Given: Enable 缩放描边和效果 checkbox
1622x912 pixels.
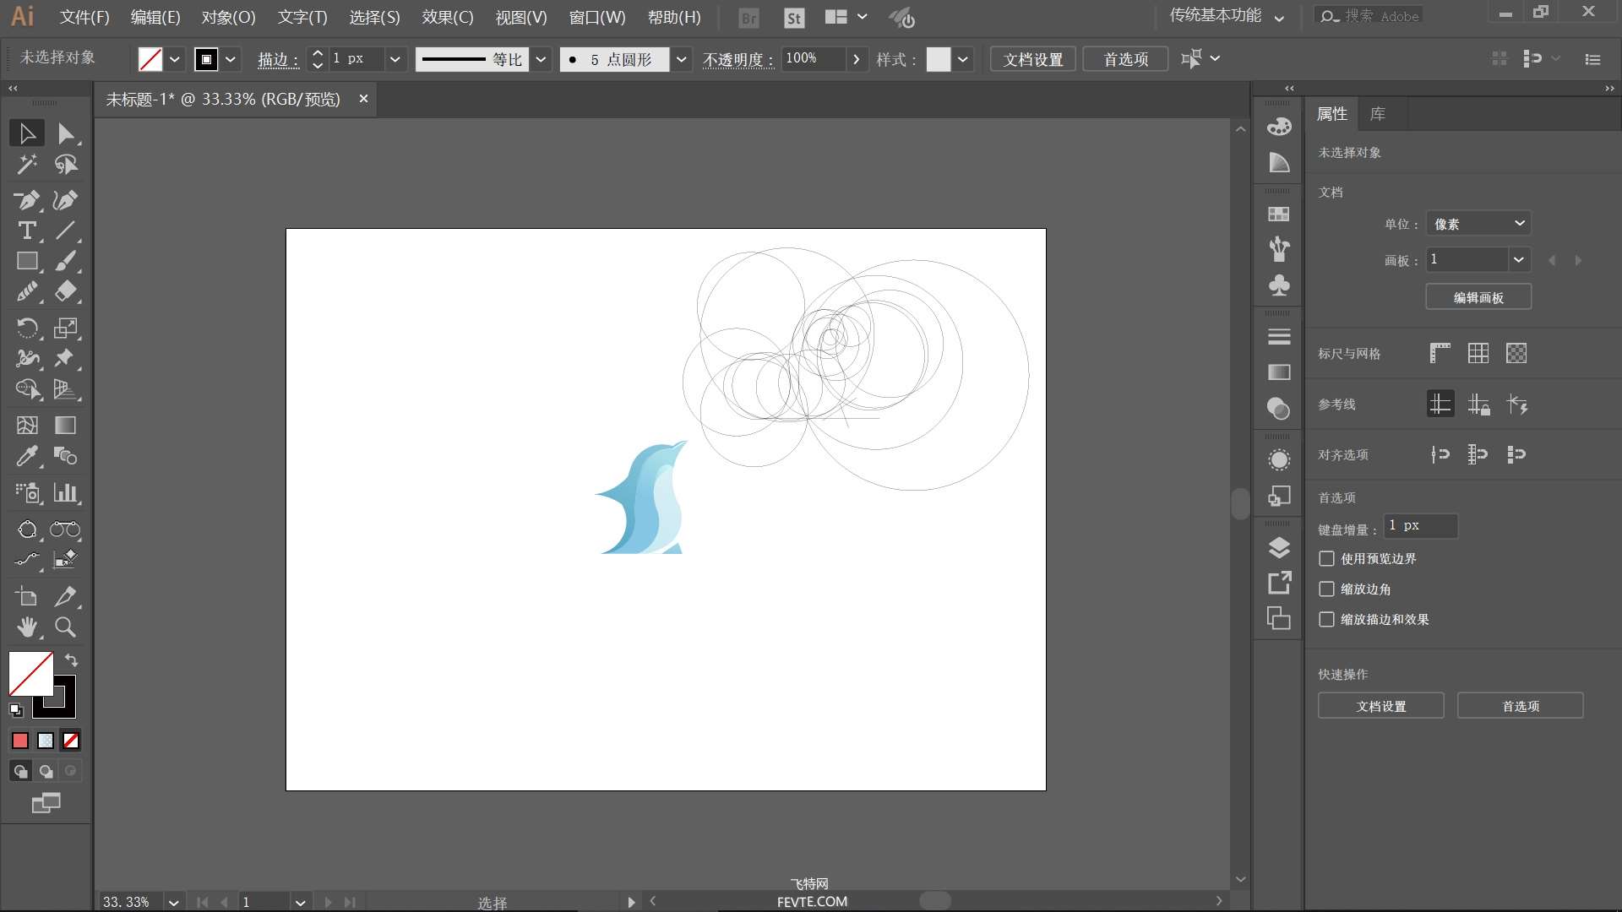Looking at the screenshot, I should 1326,620.
